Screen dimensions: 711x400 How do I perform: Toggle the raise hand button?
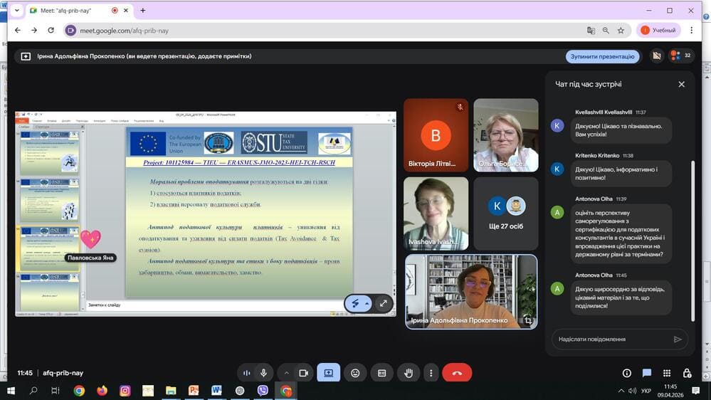(x=409, y=373)
